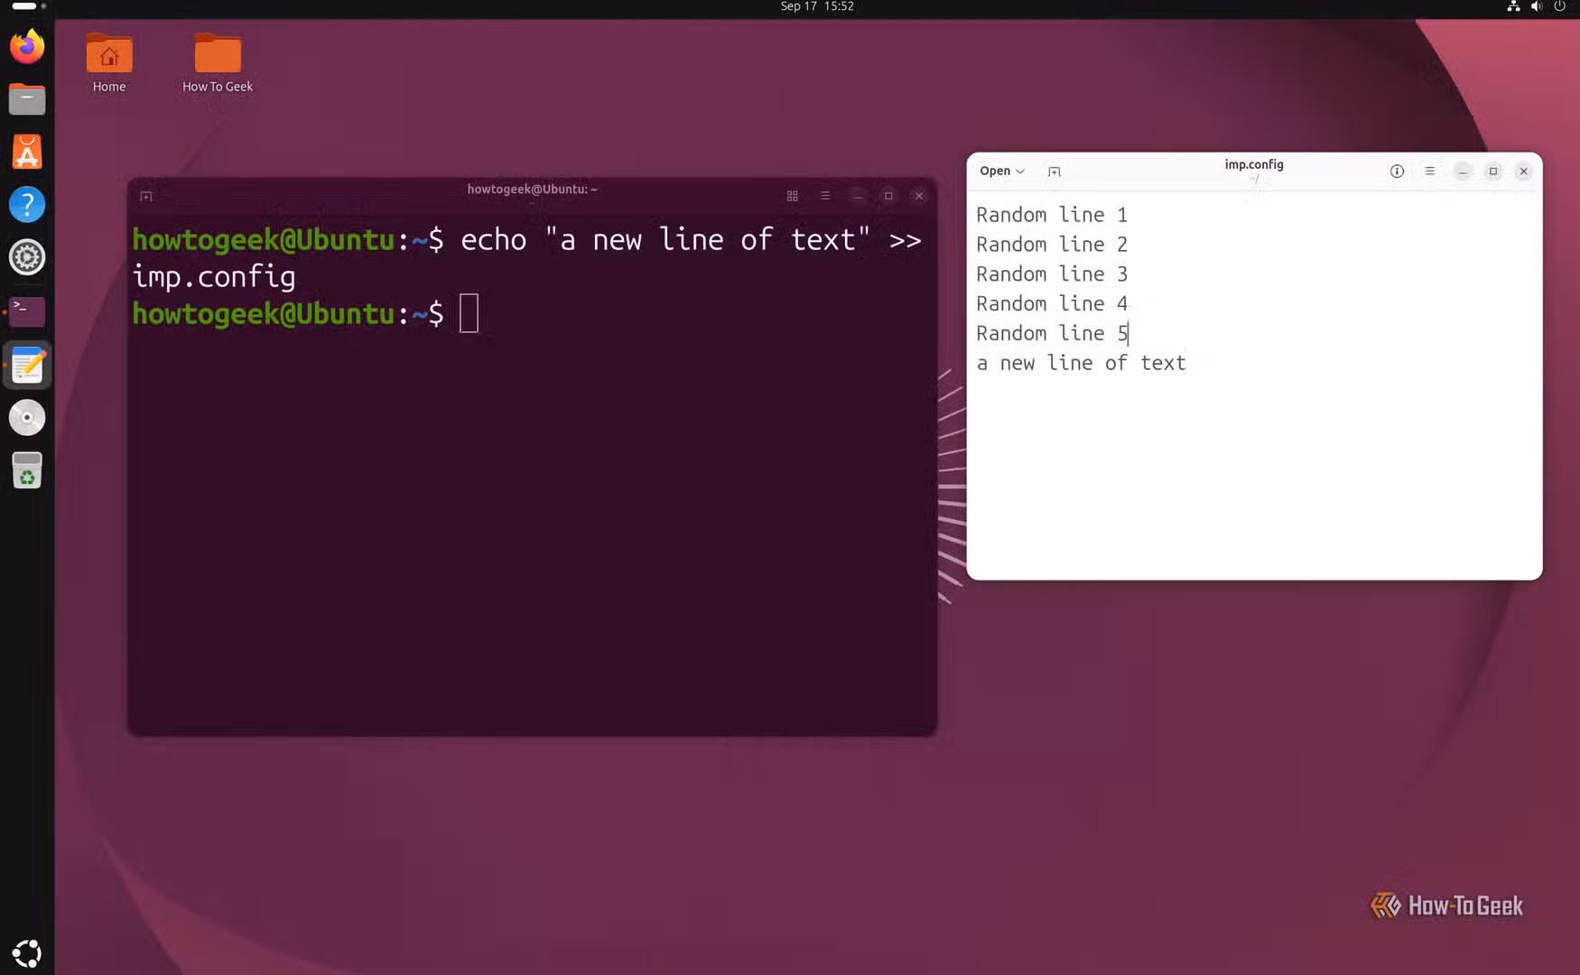Open the How To Geek desktop folder
1580x975 pixels.
point(218,62)
